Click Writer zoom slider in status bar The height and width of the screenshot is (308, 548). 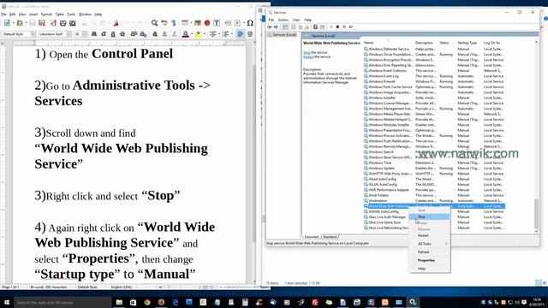point(236,287)
